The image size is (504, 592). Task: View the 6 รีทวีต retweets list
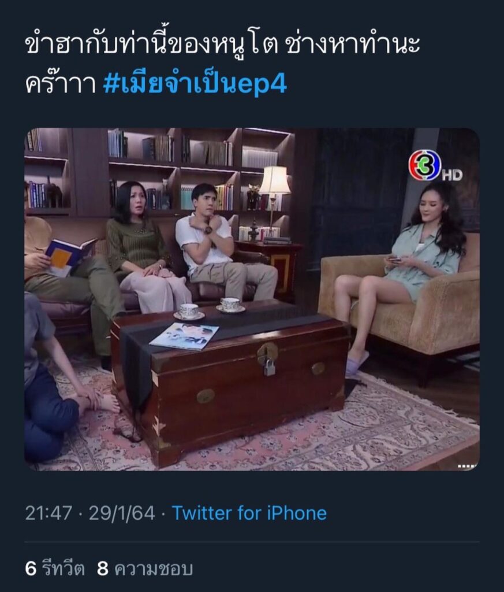[x=55, y=568]
